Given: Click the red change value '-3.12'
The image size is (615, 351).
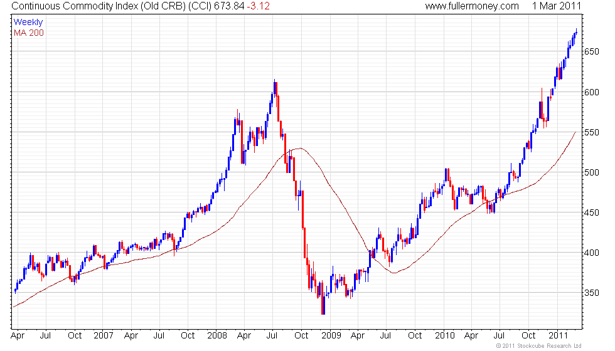Looking at the screenshot, I should (x=258, y=6).
